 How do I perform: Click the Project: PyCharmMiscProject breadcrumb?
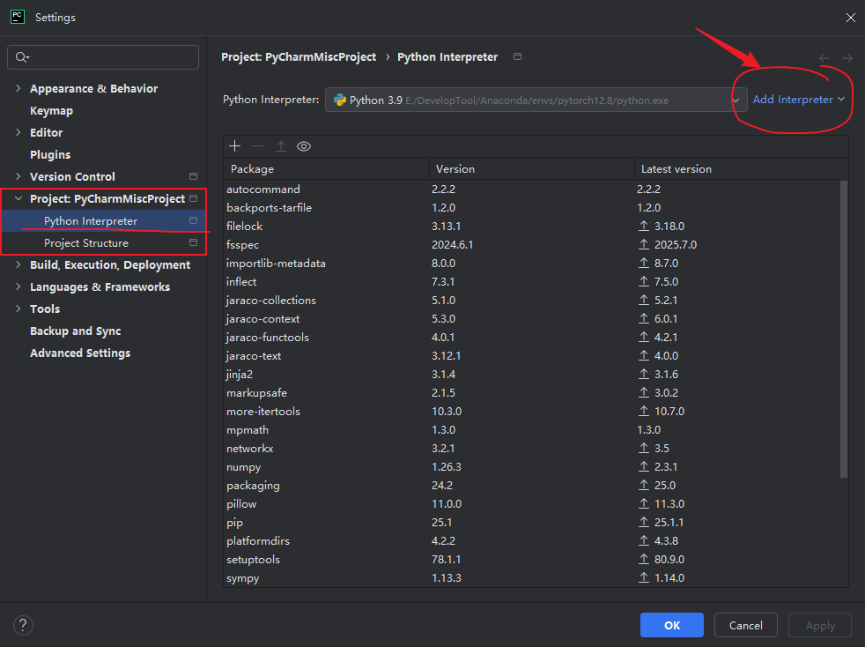click(299, 57)
